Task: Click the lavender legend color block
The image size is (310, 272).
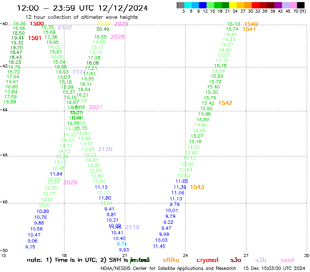Action: click(285, 5)
